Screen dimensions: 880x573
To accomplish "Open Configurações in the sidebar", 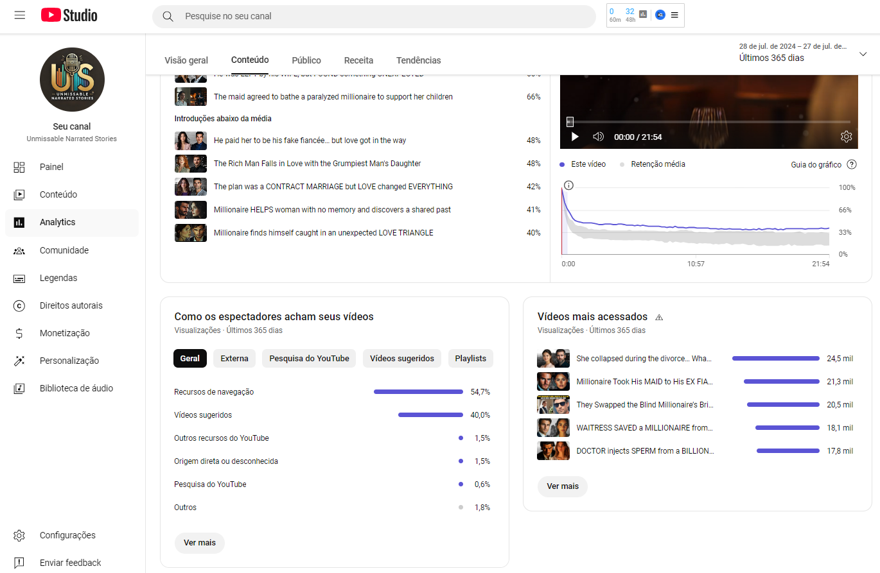I will 72,535.
